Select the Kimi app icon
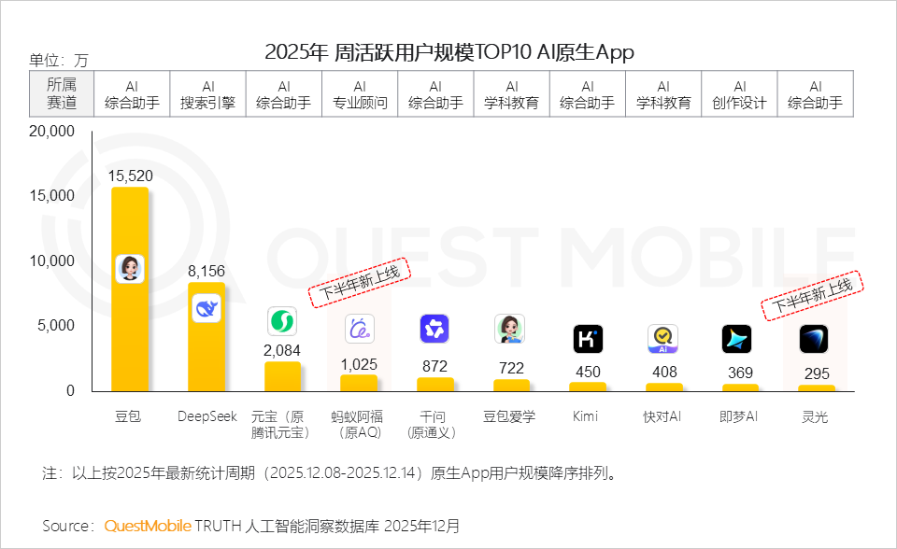 [x=587, y=338]
